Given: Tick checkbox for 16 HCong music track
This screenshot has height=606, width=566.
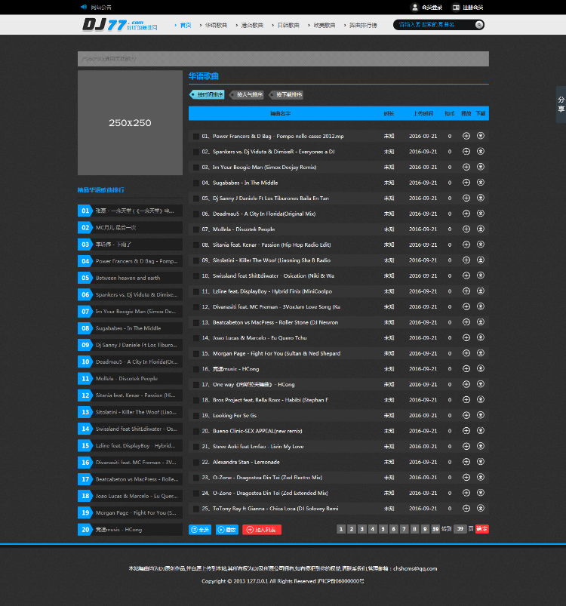Looking at the screenshot, I should [196, 369].
